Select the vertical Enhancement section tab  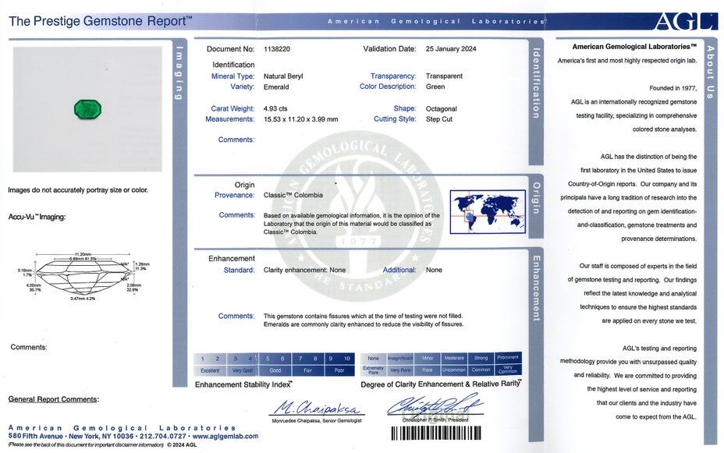tap(536, 287)
